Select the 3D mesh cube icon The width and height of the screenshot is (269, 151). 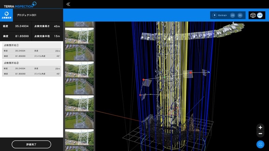tap(253, 15)
